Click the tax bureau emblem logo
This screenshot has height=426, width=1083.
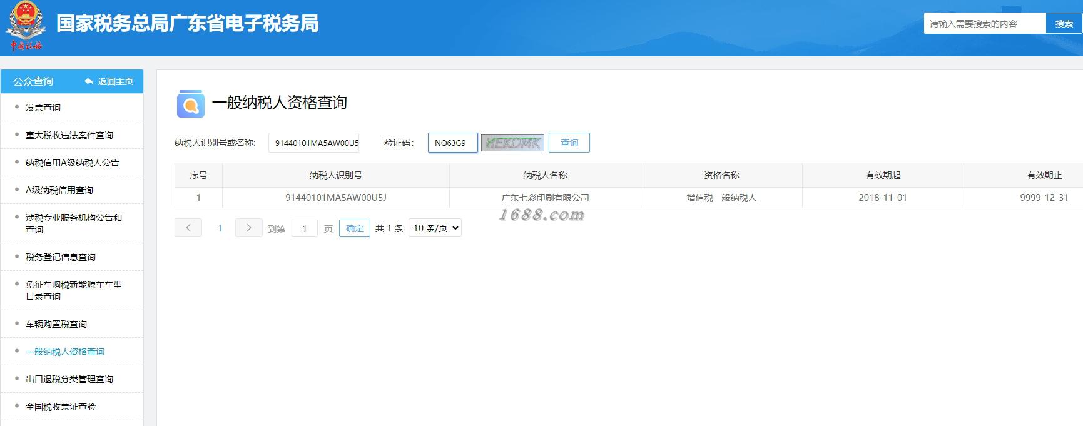26,26
